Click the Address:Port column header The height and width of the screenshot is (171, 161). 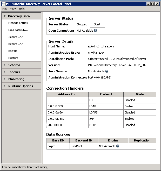point(68,94)
